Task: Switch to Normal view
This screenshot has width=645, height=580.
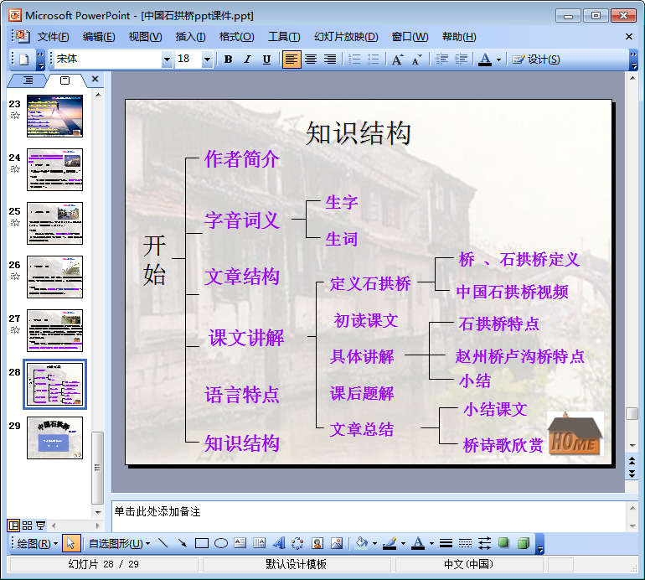Action: (13, 526)
